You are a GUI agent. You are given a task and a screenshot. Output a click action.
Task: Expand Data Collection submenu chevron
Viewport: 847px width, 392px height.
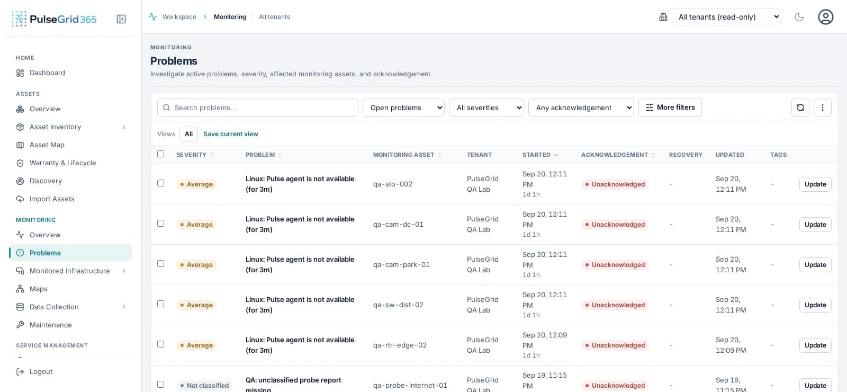pyautogui.click(x=124, y=307)
